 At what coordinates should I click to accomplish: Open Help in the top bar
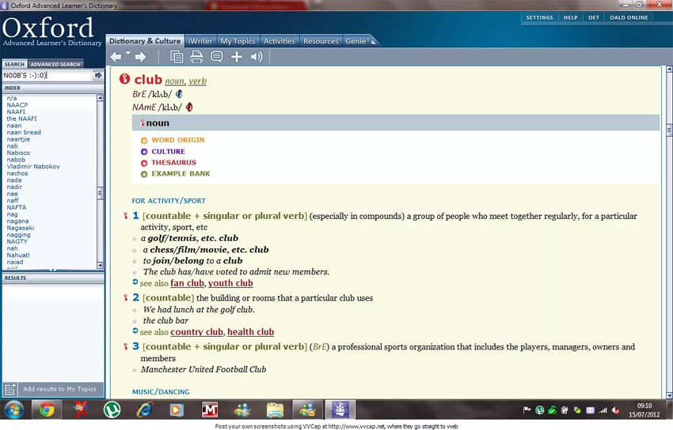tap(570, 17)
